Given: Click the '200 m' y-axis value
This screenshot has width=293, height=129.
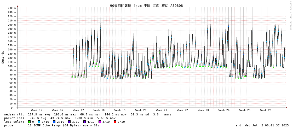Looking at the screenshot, I should [x=12, y=25].
